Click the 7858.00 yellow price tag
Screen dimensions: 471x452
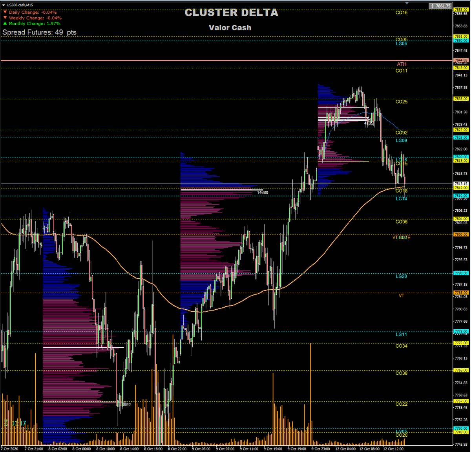point(461,9)
